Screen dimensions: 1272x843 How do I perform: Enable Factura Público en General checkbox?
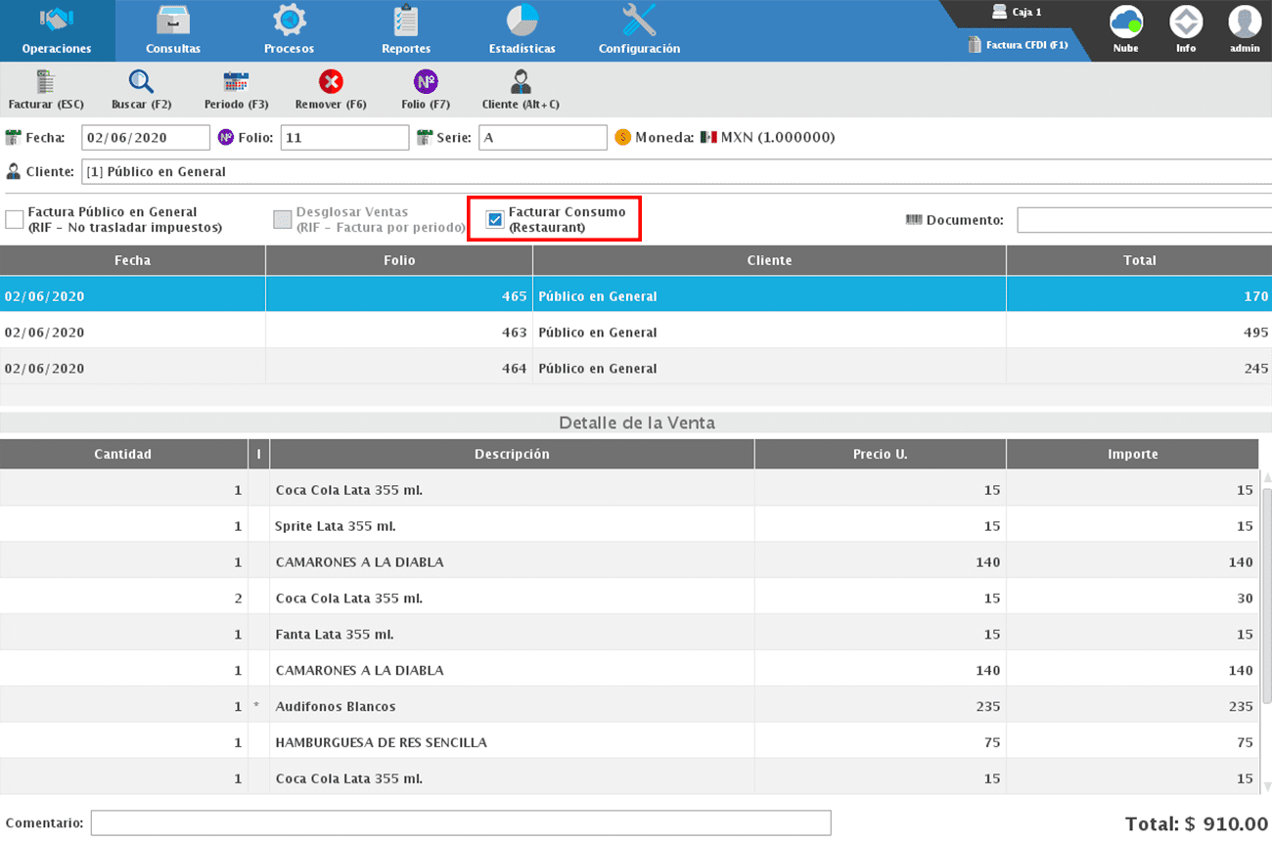click(15, 219)
